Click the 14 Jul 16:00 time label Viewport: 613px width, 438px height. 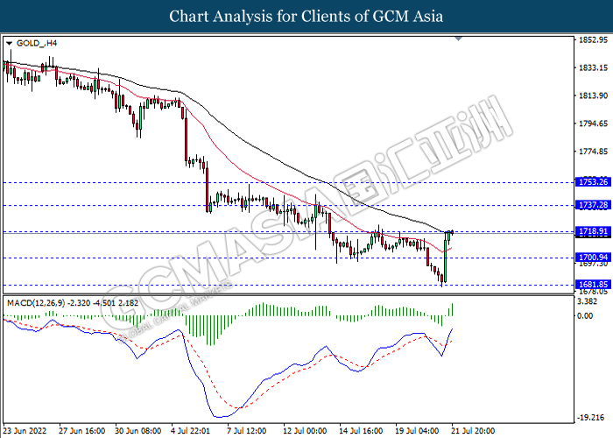click(x=361, y=431)
